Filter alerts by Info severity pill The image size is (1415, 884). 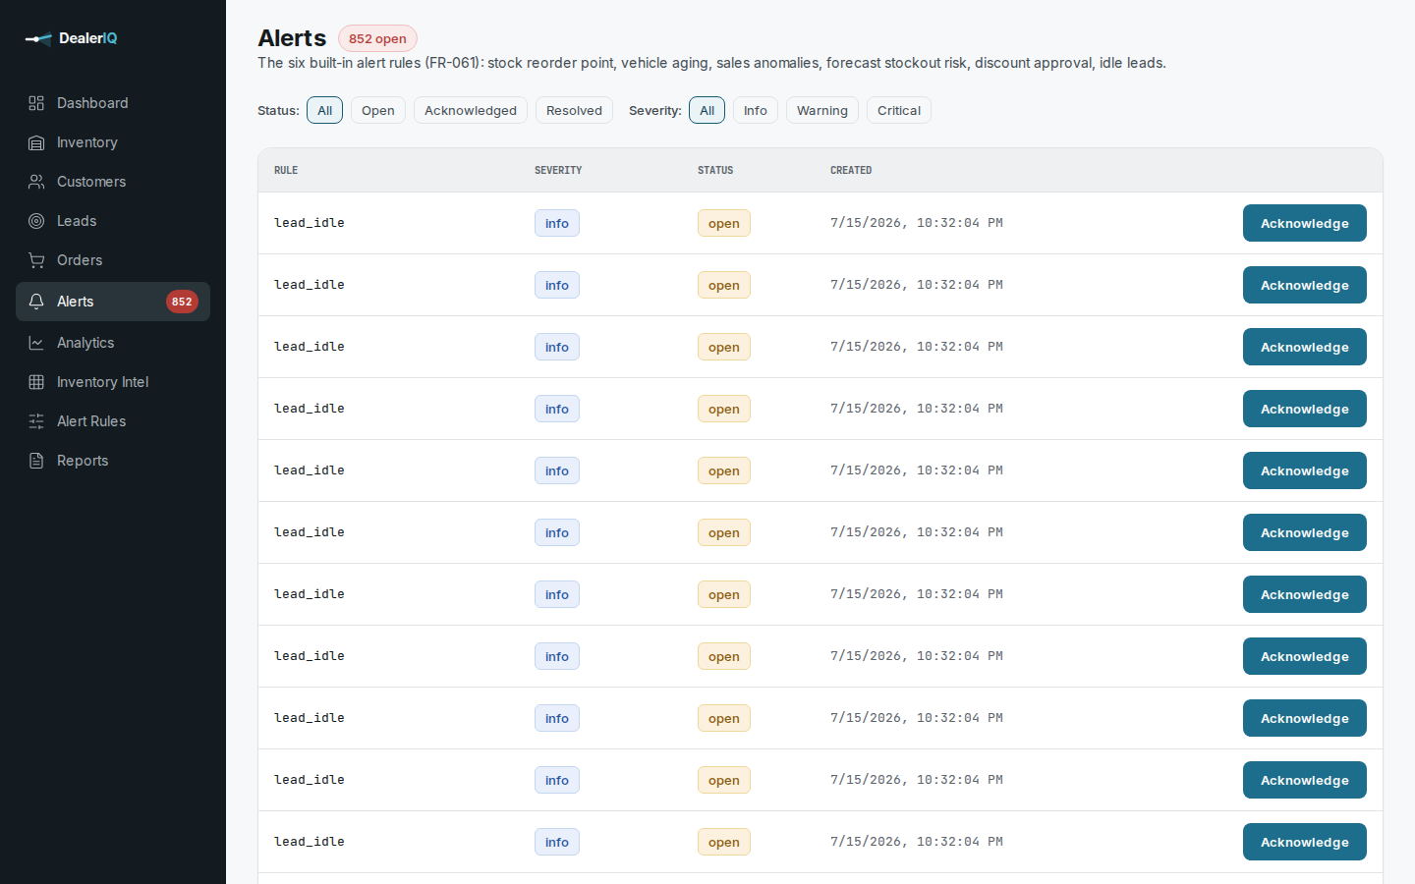[756, 110]
